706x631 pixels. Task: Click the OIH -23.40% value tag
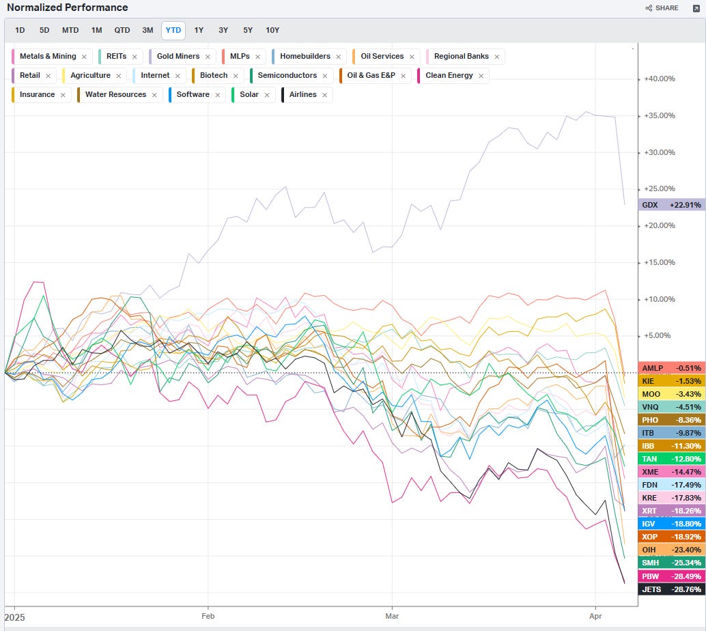(x=671, y=550)
